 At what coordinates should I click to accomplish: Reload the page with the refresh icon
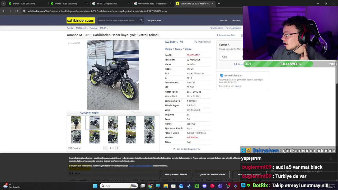coord(16,11)
